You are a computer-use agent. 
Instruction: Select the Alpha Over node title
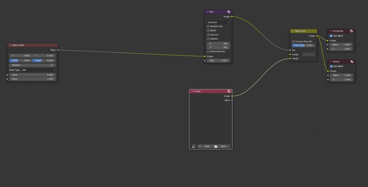click(300, 31)
